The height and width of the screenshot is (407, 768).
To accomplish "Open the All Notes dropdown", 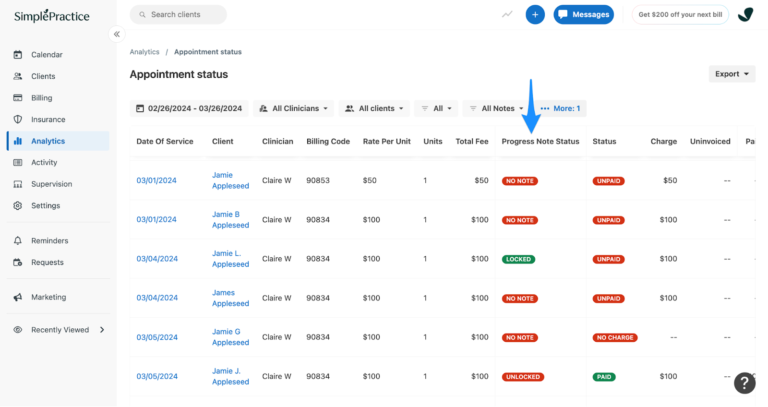I will tap(496, 108).
